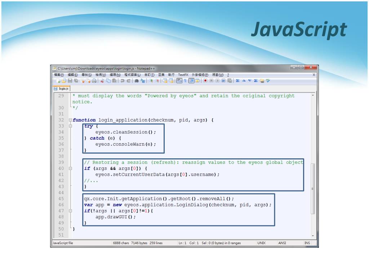Click the Undo arrow icon
This screenshot has width=369, height=277.
click(123, 81)
